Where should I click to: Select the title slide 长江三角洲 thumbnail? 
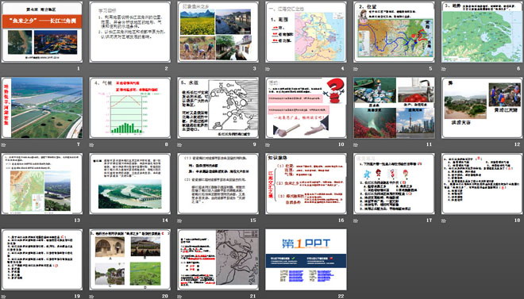coord(42,32)
